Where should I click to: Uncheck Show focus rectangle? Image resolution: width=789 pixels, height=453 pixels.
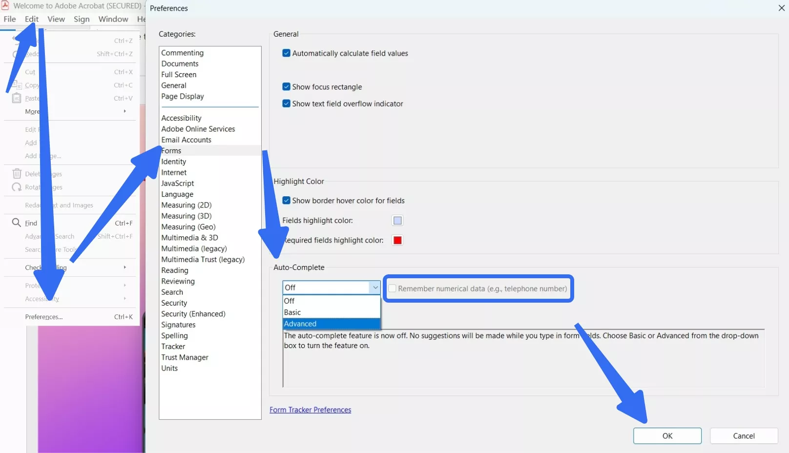coord(287,87)
